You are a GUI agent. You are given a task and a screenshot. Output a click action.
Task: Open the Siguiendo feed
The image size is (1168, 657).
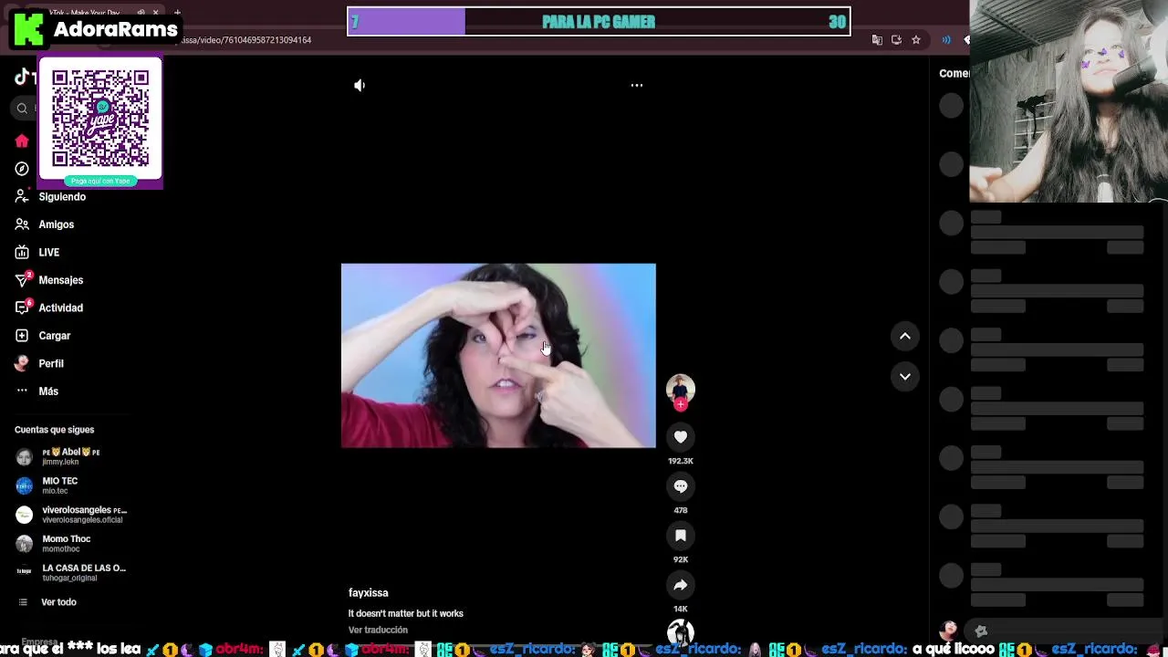pos(51,197)
